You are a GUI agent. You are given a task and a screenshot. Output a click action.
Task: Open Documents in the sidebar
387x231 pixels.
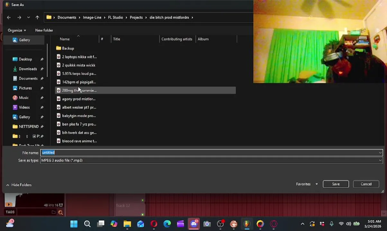click(28, 78)
